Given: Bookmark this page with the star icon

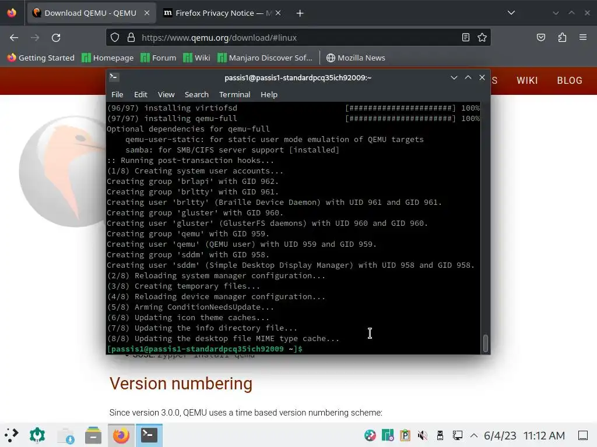Looking at the screenshot, I should point(482,37).
